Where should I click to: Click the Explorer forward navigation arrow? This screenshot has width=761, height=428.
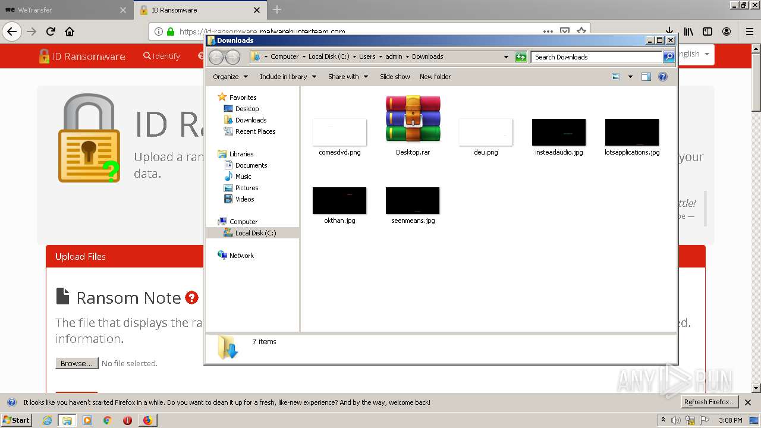233,57
